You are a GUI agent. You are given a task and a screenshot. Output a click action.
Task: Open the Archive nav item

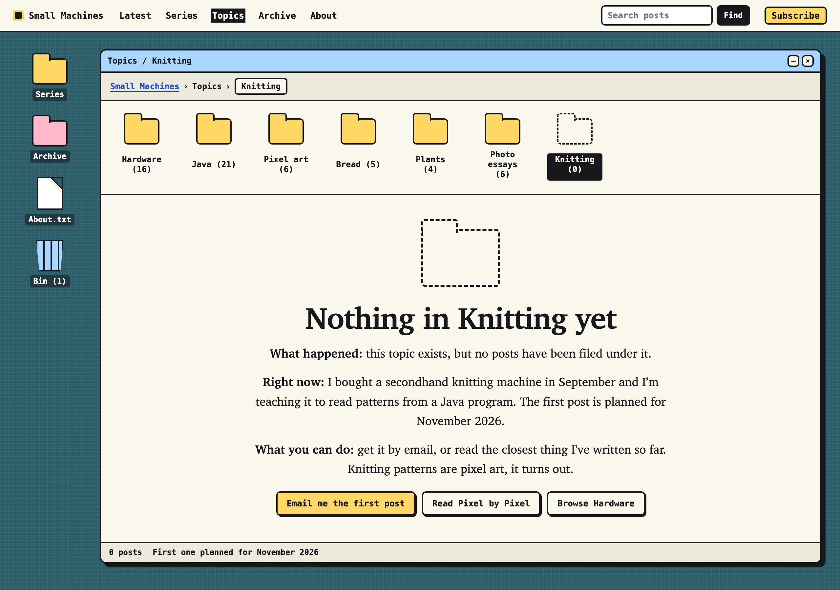(x=277, y=15)
